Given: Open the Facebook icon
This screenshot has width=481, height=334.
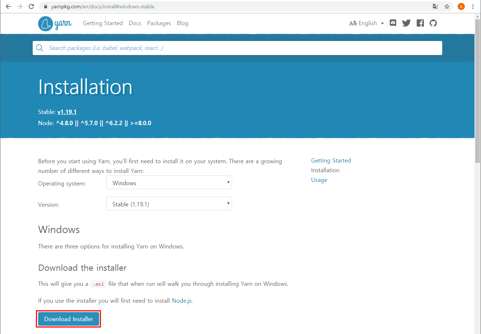Looking at the screenshot, I should [420, 23].
